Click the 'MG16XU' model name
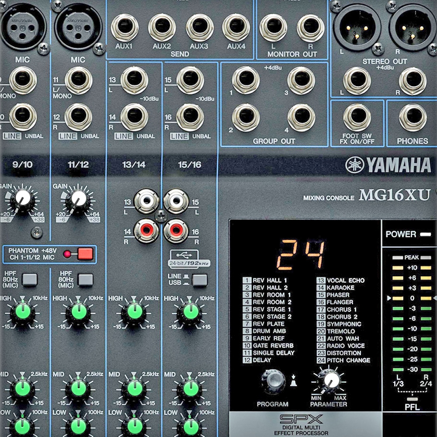This screenshot has height=437, width=437. (395, 195)
